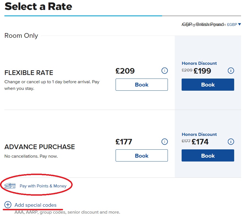Click the blue booking progress bar at top
This screenshot has width=246, height=218.
click(83, 16)
